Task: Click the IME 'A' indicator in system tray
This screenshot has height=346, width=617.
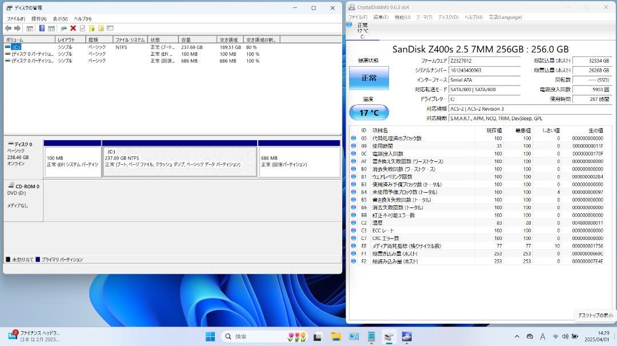Action: [543, 336]
